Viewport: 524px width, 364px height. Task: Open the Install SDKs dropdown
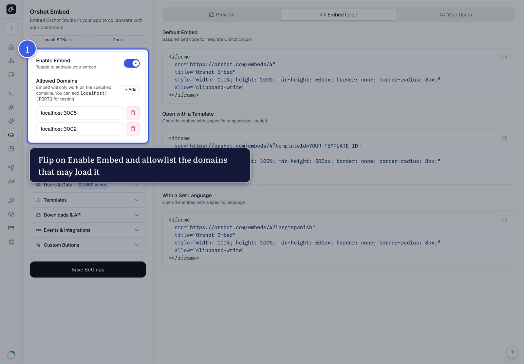coord(58,40)
